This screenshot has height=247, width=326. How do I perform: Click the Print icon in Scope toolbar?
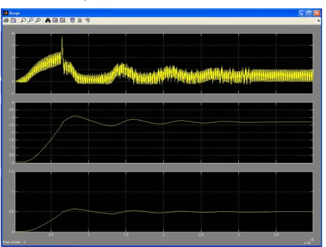(x=6, y=20)
